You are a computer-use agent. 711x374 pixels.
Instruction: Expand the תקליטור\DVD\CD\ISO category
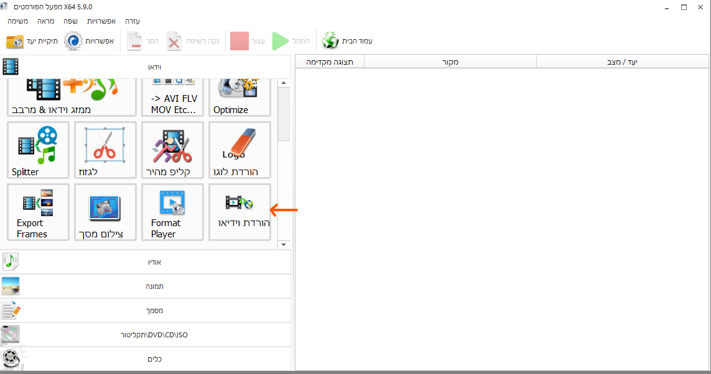click(x=146, y=335)
